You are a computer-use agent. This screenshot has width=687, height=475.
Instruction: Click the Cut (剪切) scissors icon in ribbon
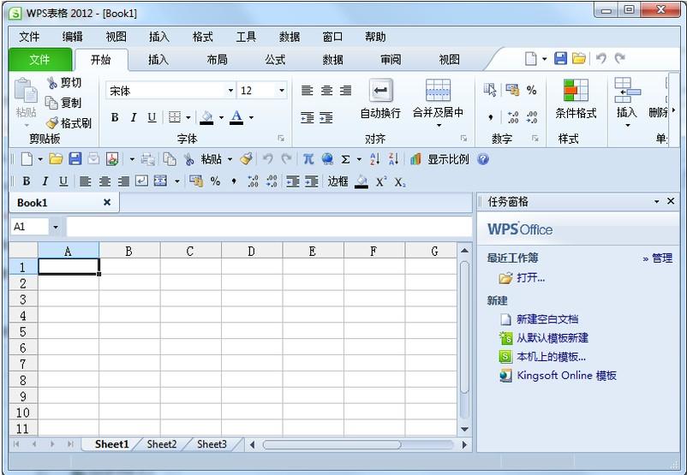click(52, 82)
